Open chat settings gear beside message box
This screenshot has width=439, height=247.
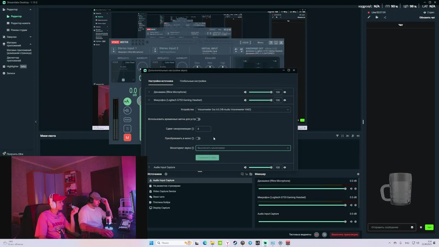421,227
